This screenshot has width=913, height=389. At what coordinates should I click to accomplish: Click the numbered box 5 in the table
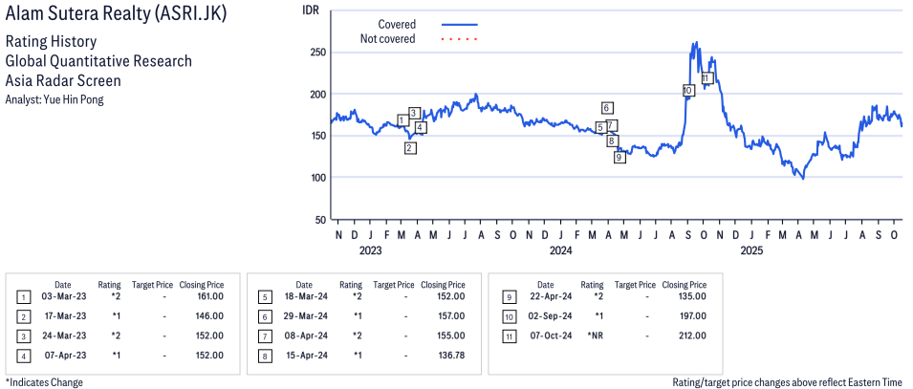pyautogui.click(x=264, y=297)
